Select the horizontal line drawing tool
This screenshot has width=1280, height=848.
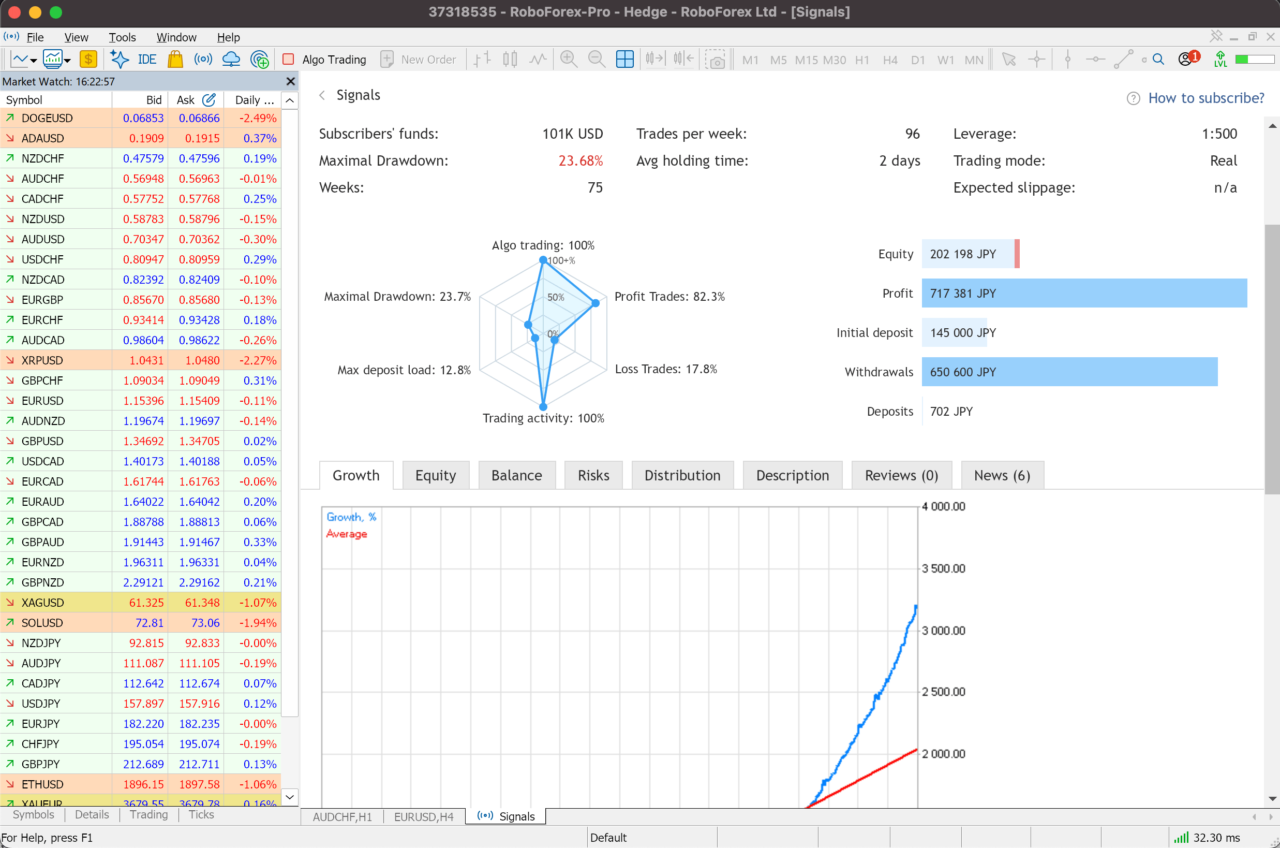(x=1095, y=59)
